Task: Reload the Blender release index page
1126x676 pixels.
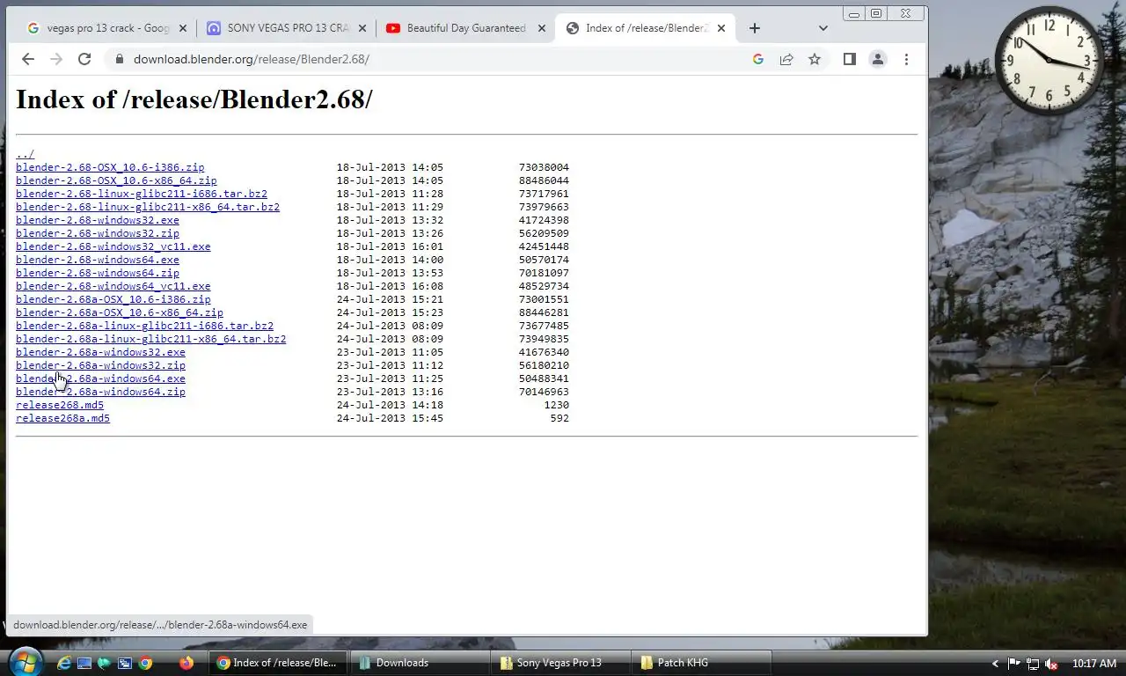Action: coord(84,59)
